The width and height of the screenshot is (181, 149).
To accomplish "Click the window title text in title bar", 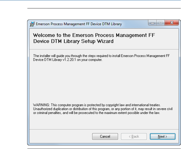I will 79,24.
